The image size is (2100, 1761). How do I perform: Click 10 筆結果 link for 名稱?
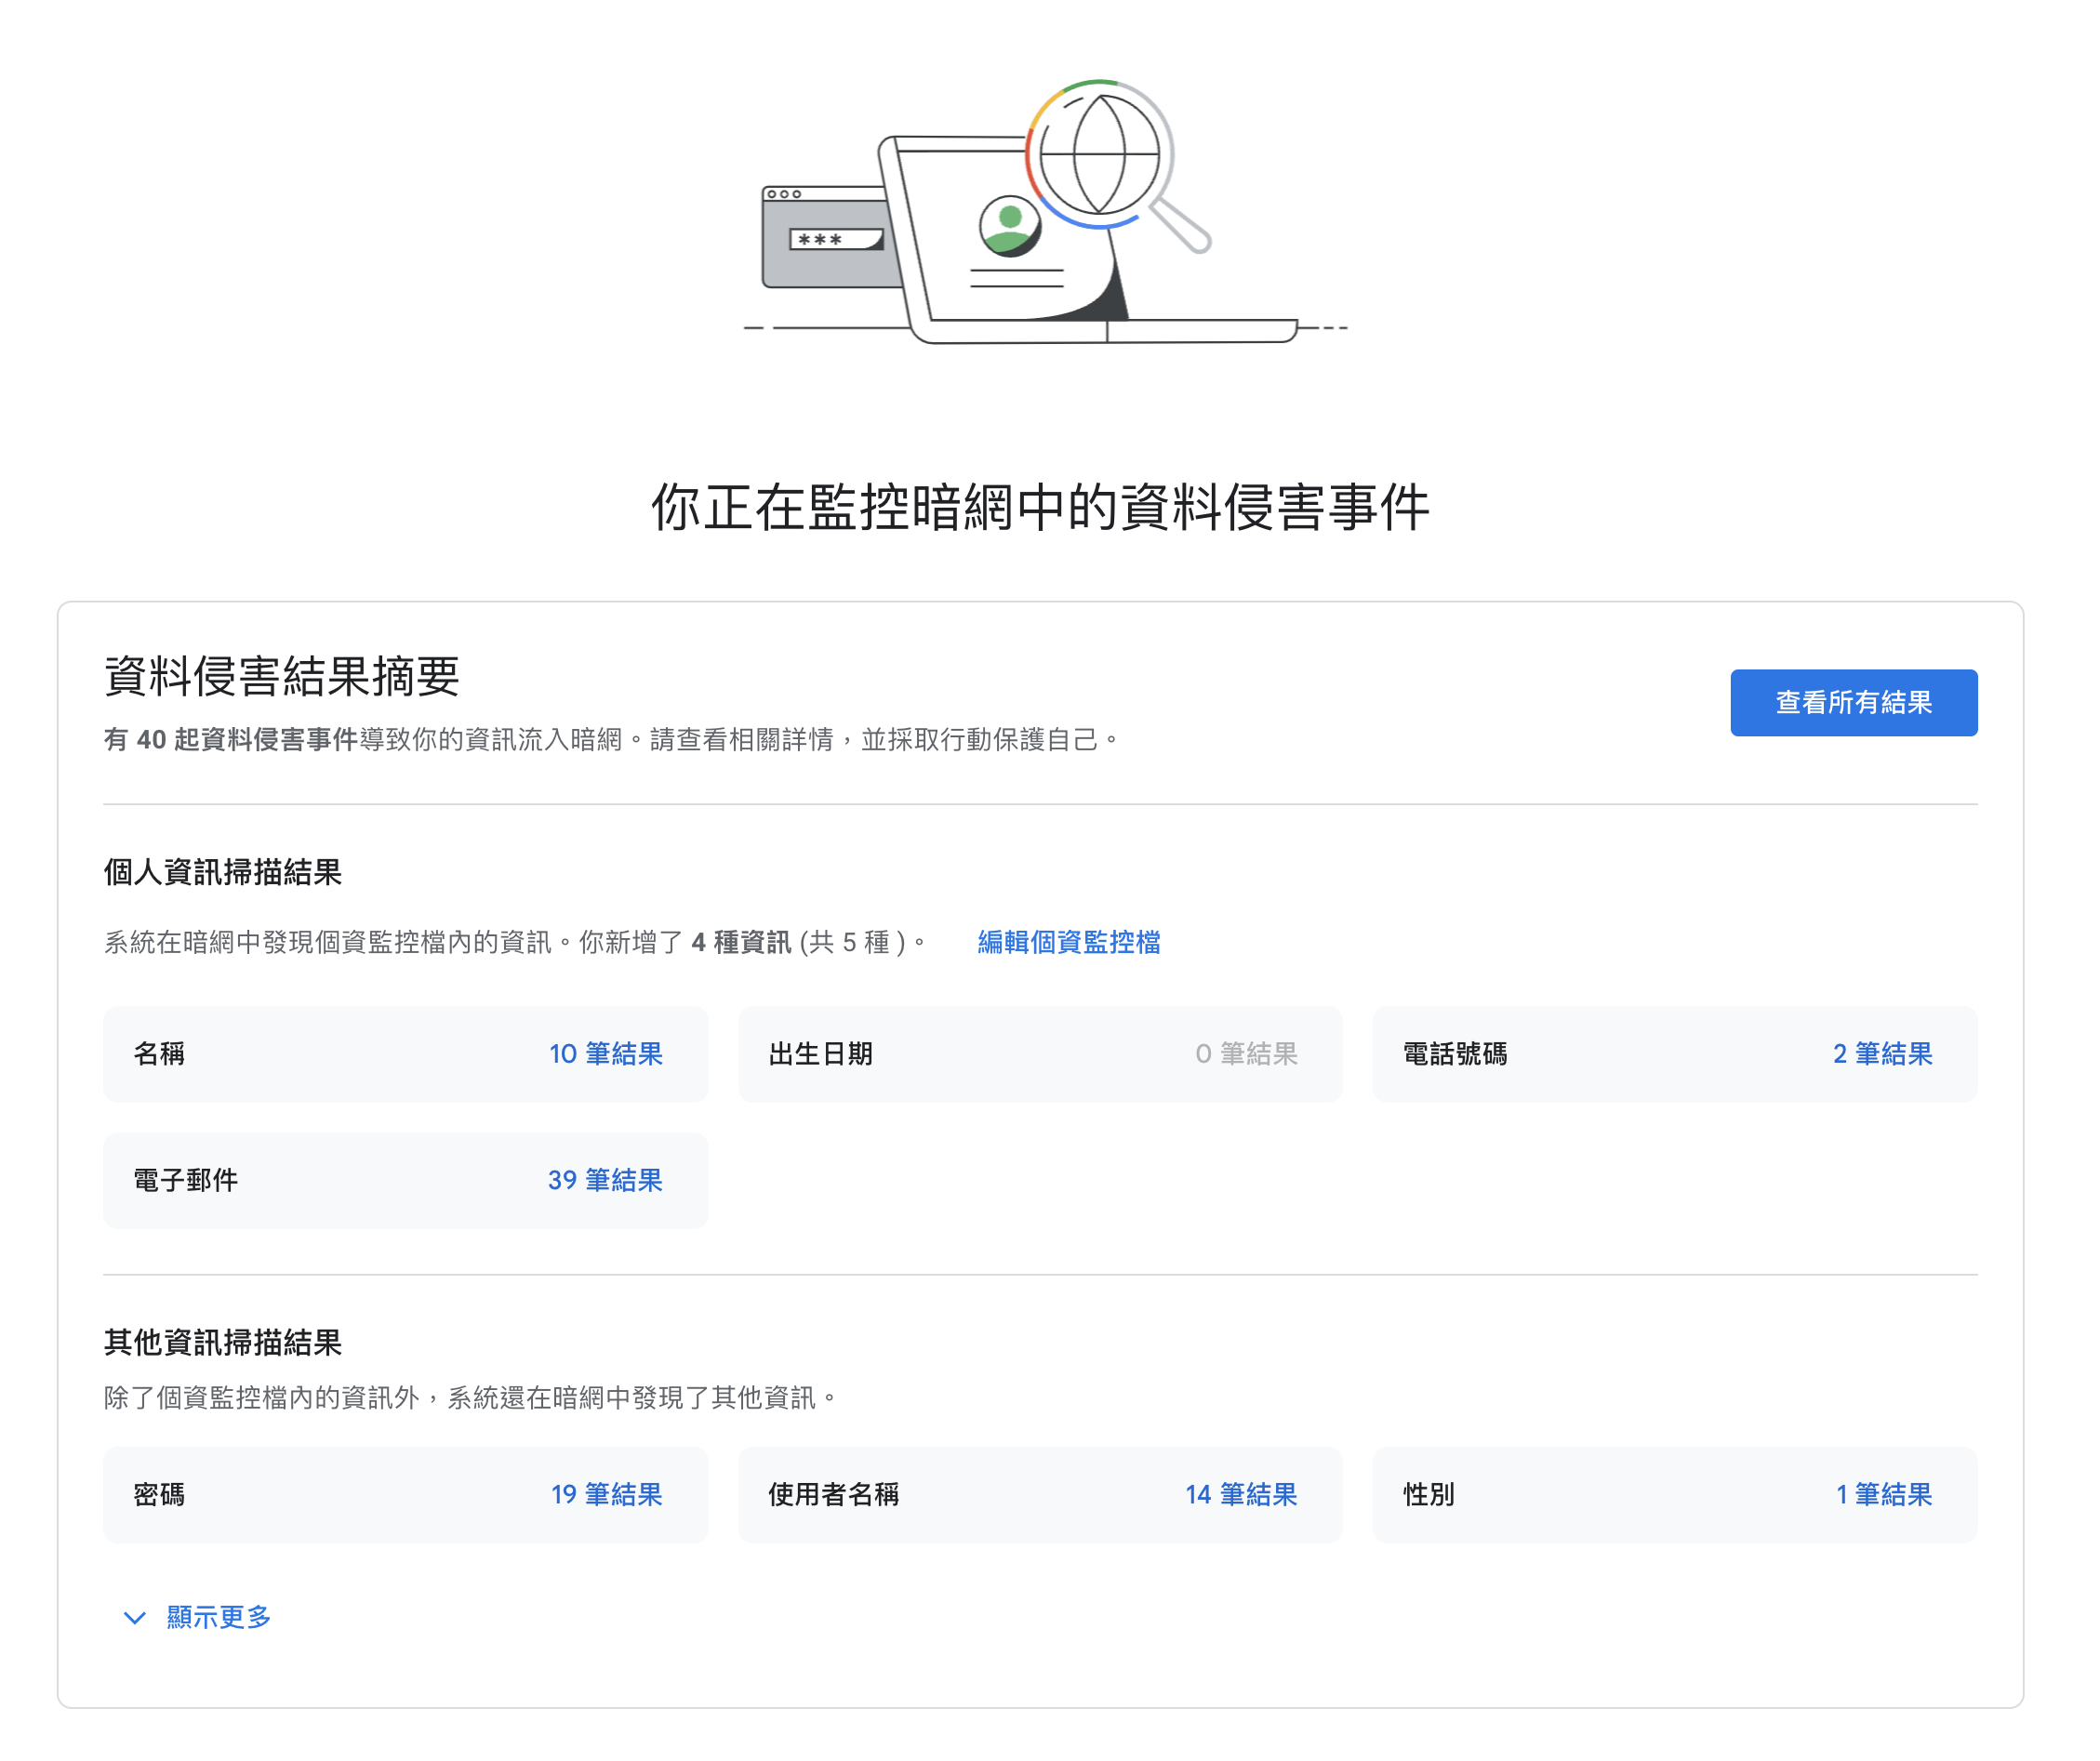coord(605,1054)
